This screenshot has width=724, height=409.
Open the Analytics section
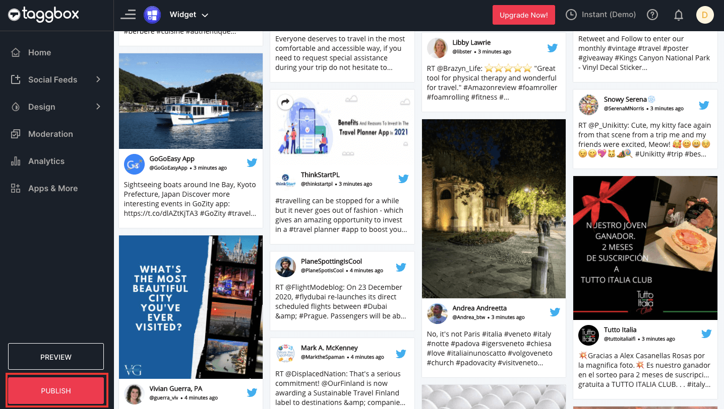46,161
